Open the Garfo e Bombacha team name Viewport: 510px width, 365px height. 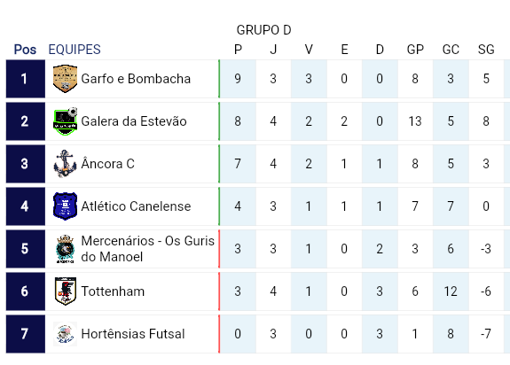pyautogui.click(x=136, y=79)
